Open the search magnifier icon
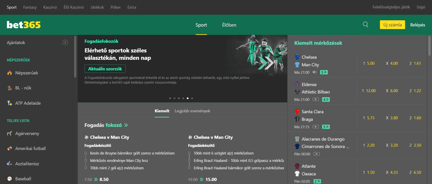This screenshot has width=432, height=184. coord(365,25)
